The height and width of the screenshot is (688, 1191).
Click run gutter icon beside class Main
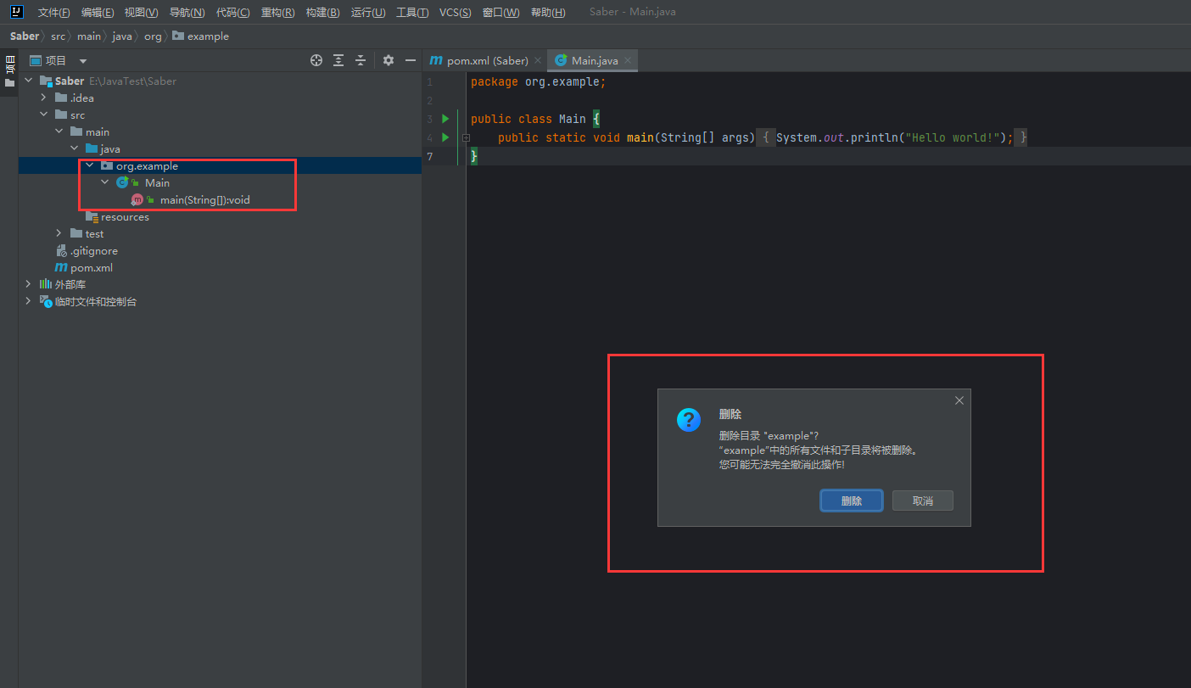(x=445, y=119)
